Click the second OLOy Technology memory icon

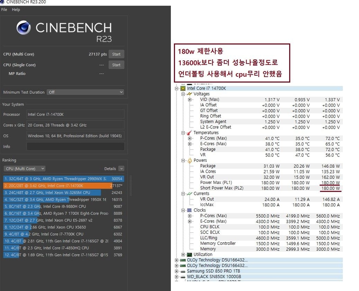(x=183, y=266)
